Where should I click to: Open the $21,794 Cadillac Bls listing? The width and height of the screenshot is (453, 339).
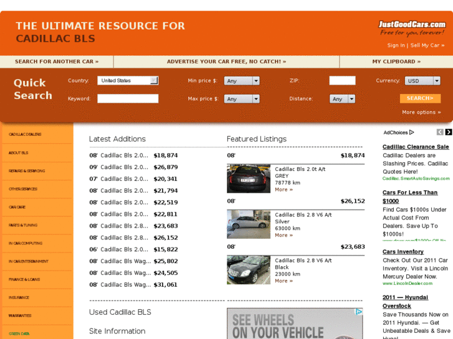pyautogui.click(x=133, y=191)
